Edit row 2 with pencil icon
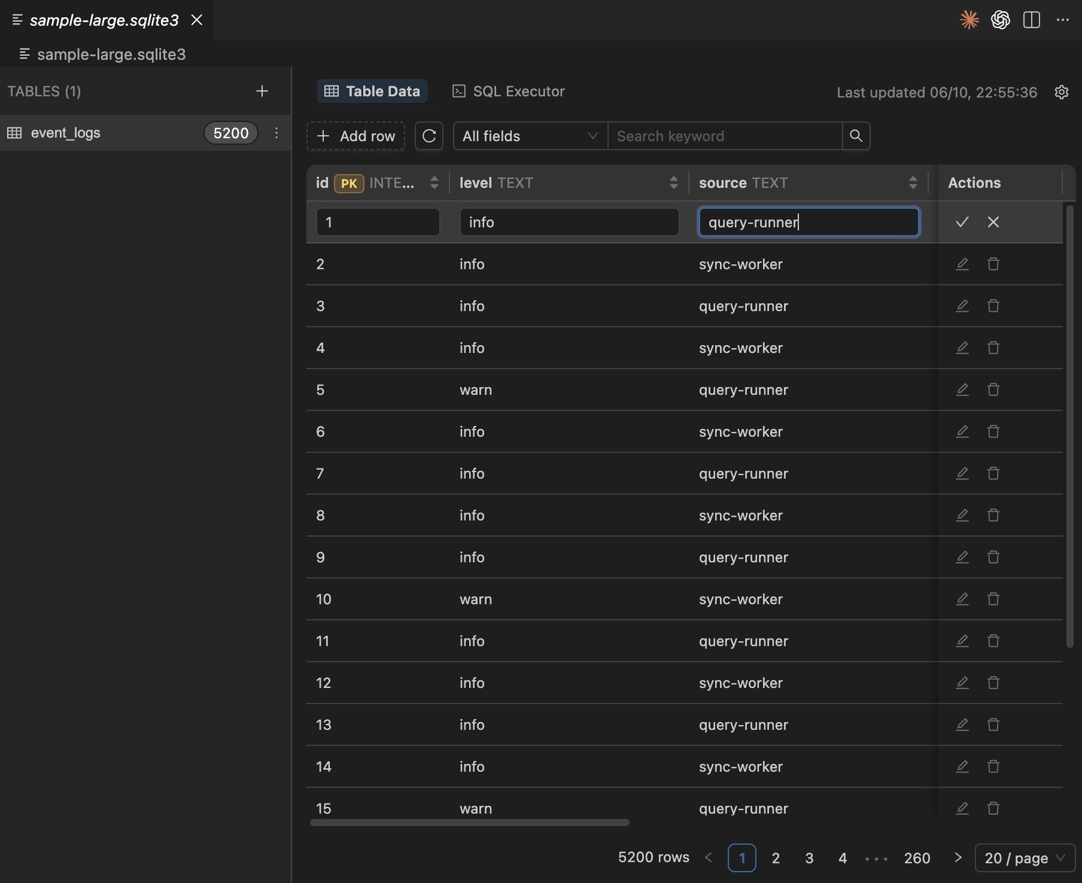The image size is (1082, 883). (x=962, y=264)
